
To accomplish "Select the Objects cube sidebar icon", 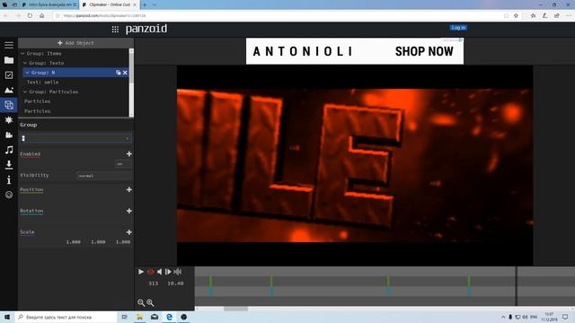I will point(9,105).
